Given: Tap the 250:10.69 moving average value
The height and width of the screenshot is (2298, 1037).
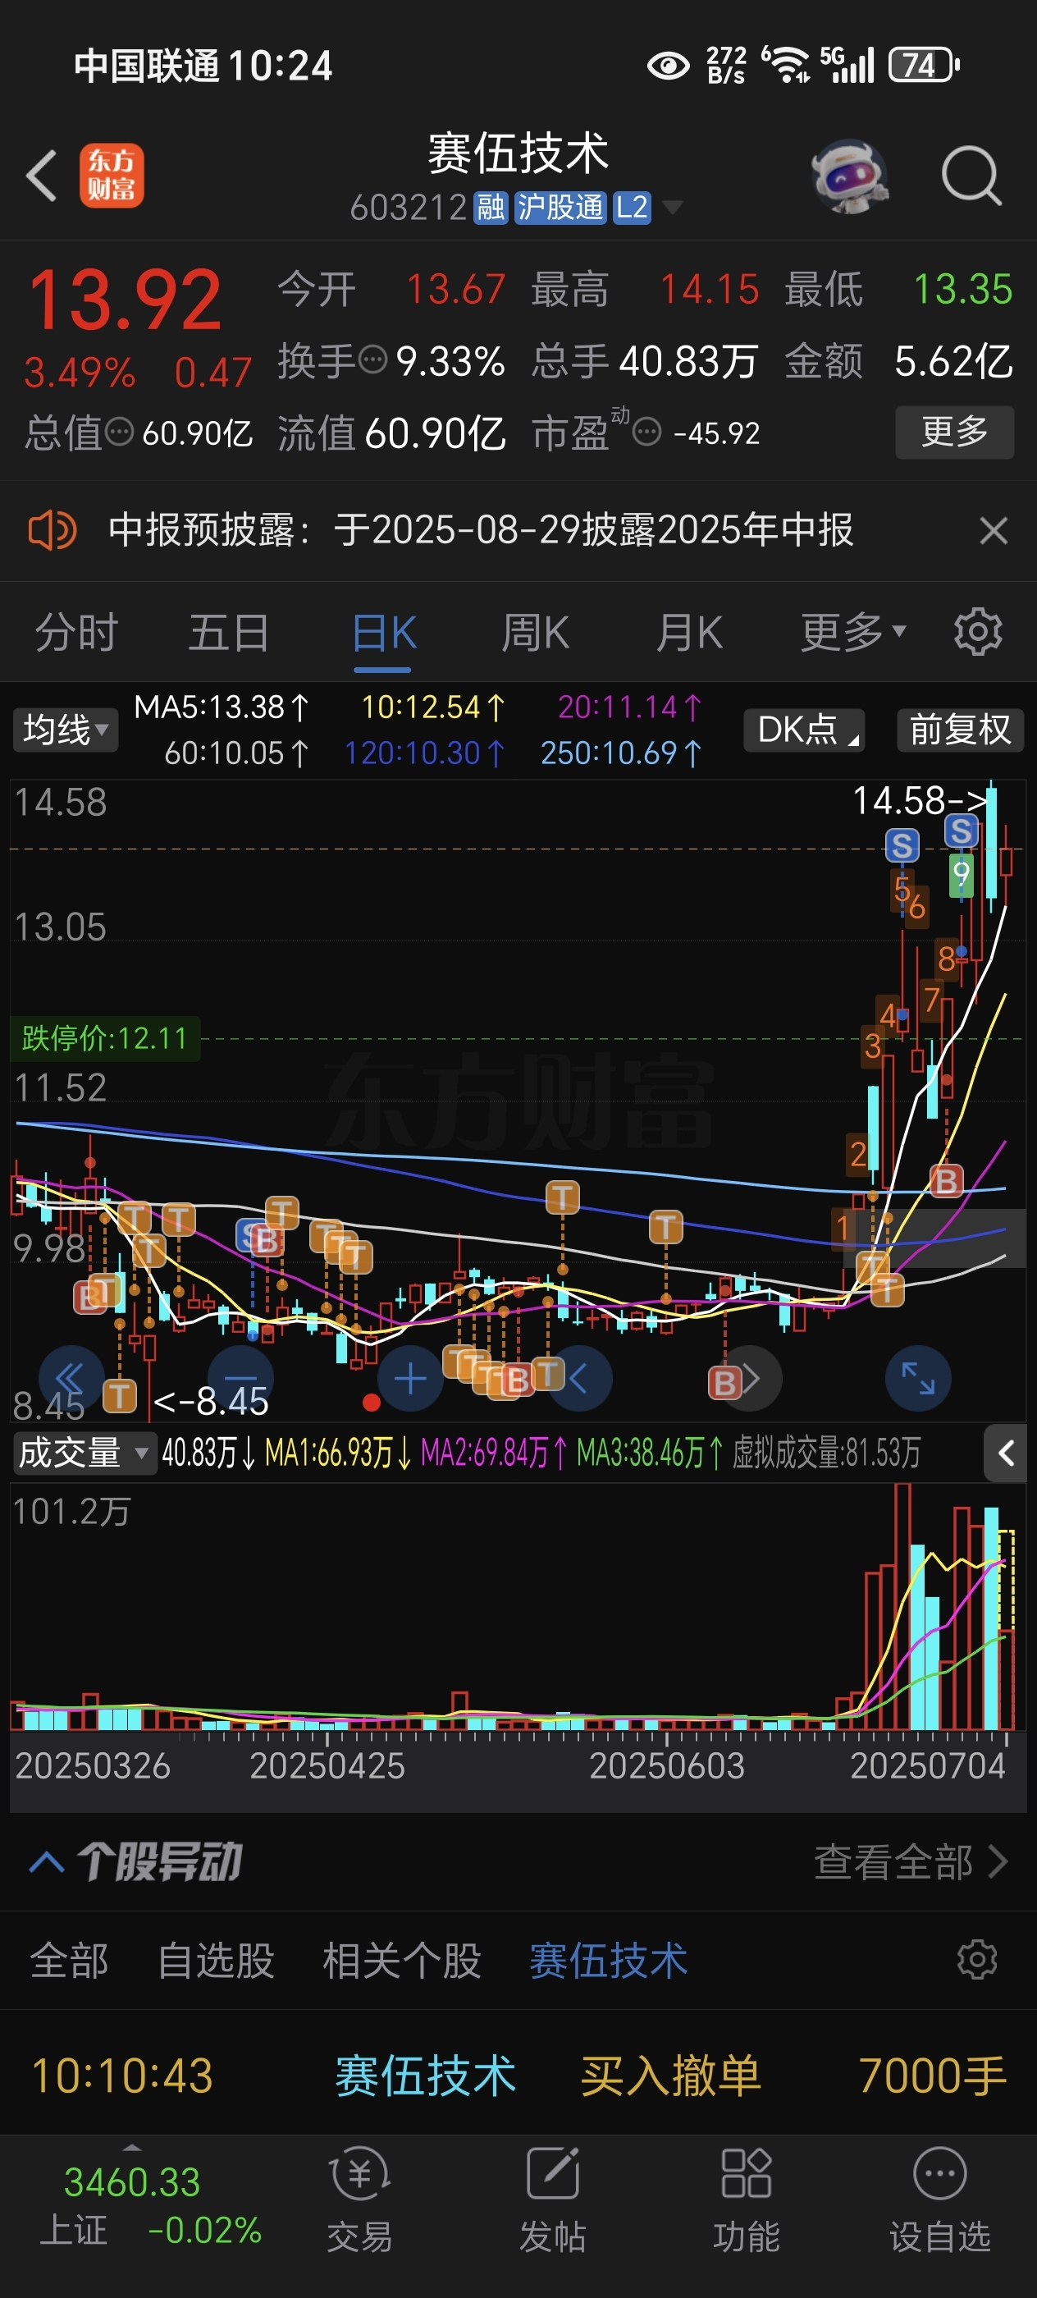Looking at the screenshot, I should click(x=620, y=753).
